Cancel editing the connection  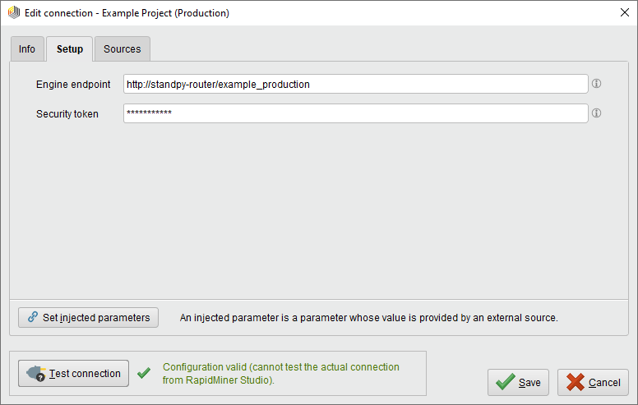tap(593, 382)
